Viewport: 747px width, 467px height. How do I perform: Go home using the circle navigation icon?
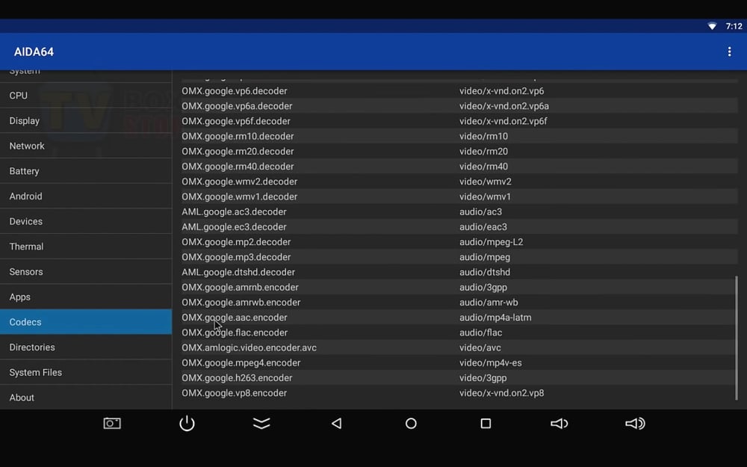click(411, 423)
